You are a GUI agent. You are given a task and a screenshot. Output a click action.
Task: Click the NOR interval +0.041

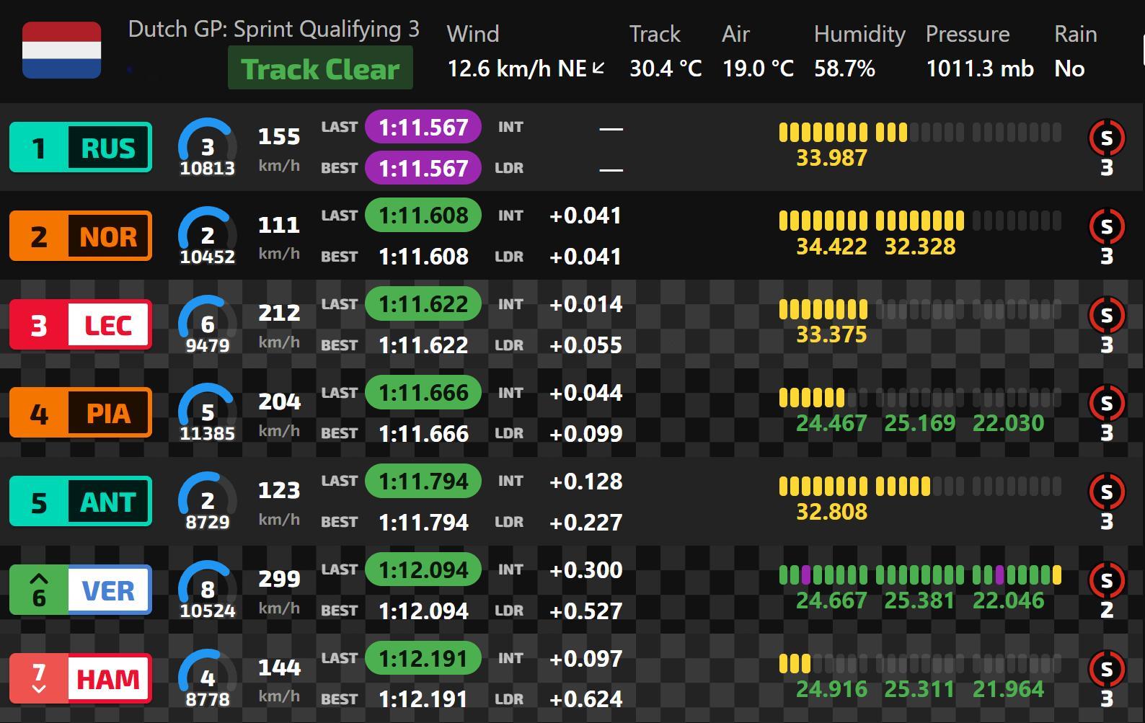coord(585,216)
